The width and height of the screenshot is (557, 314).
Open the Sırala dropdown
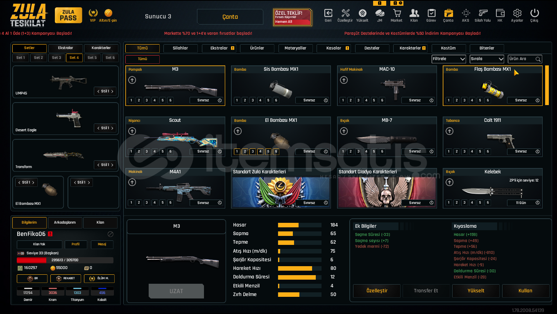tap(487, 59)
